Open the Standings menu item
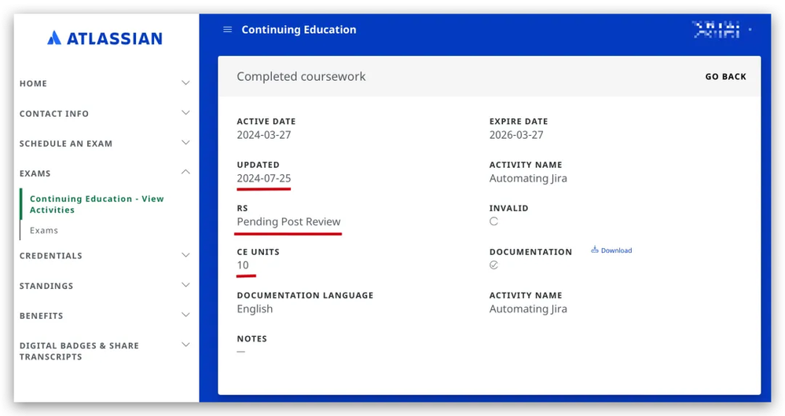This screenshot has height=416, width=785. point(46,286)
